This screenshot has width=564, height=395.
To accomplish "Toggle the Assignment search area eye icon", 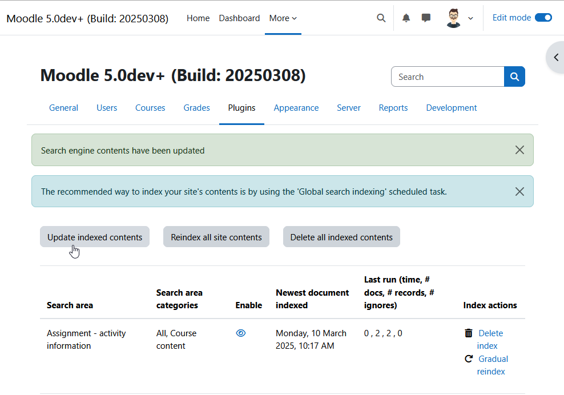I will 241,333.
